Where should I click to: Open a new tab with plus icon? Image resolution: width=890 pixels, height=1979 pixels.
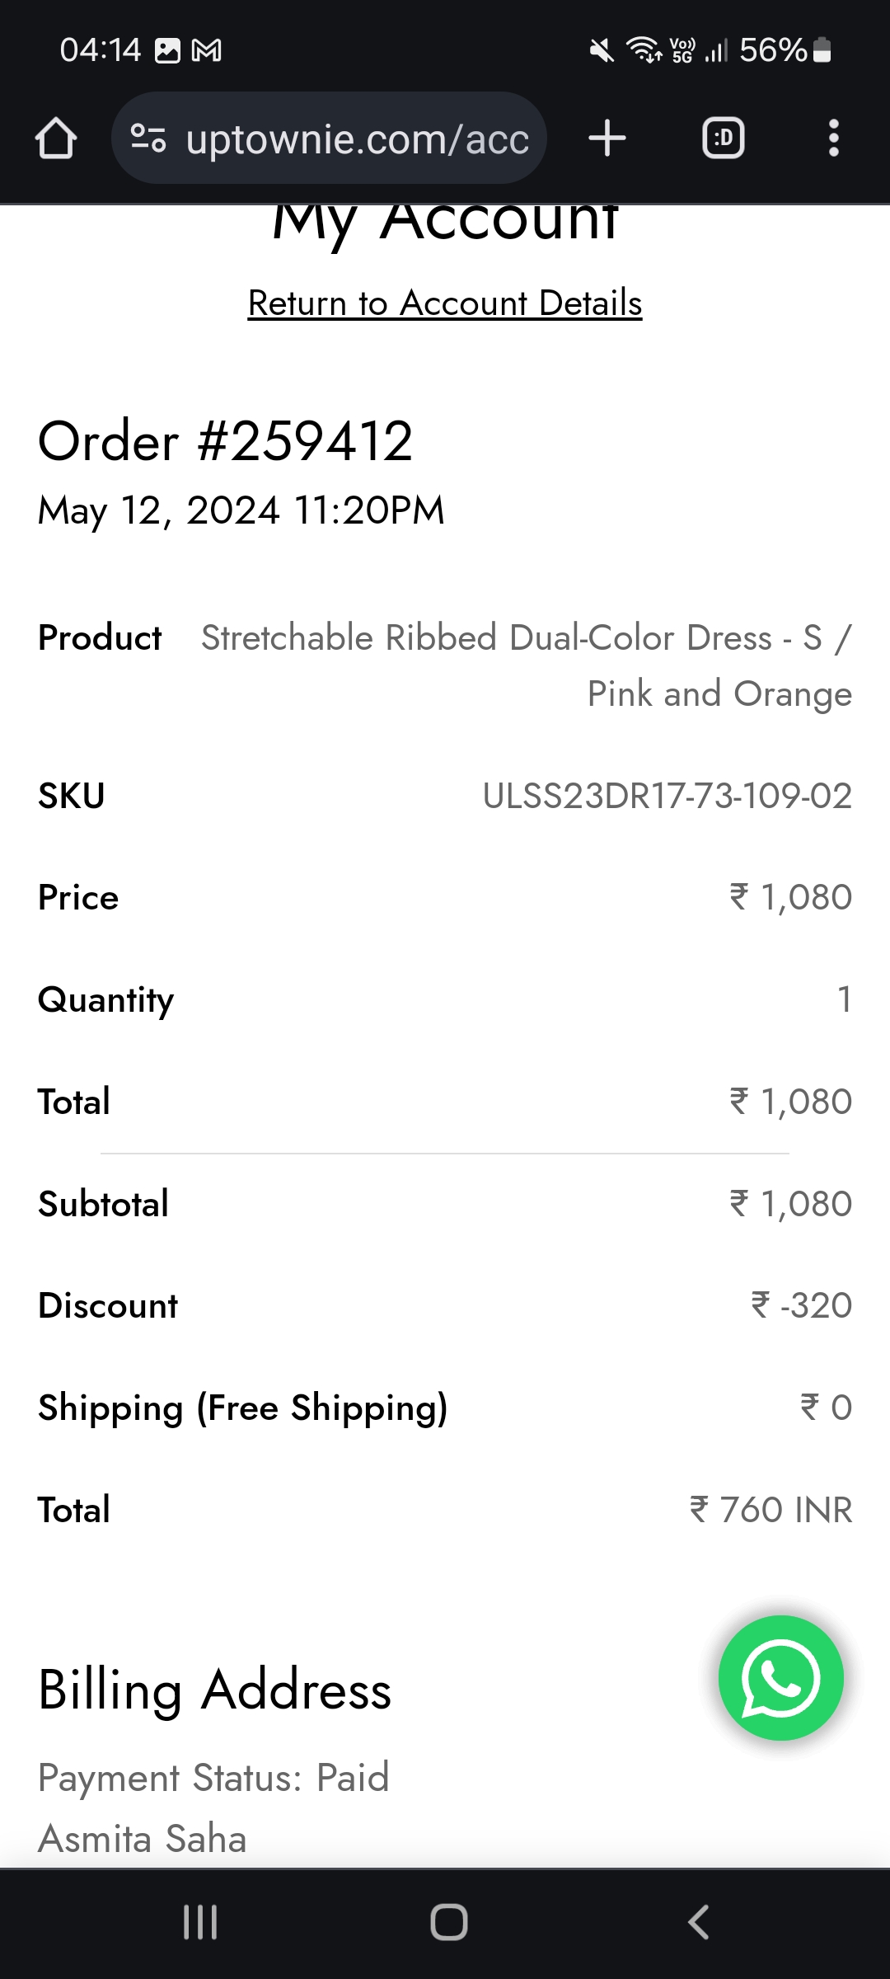[607, 138]
